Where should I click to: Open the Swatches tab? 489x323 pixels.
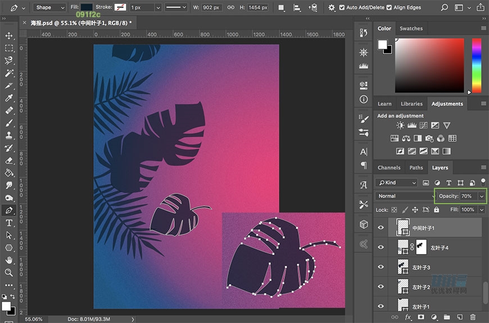point(411,29)
